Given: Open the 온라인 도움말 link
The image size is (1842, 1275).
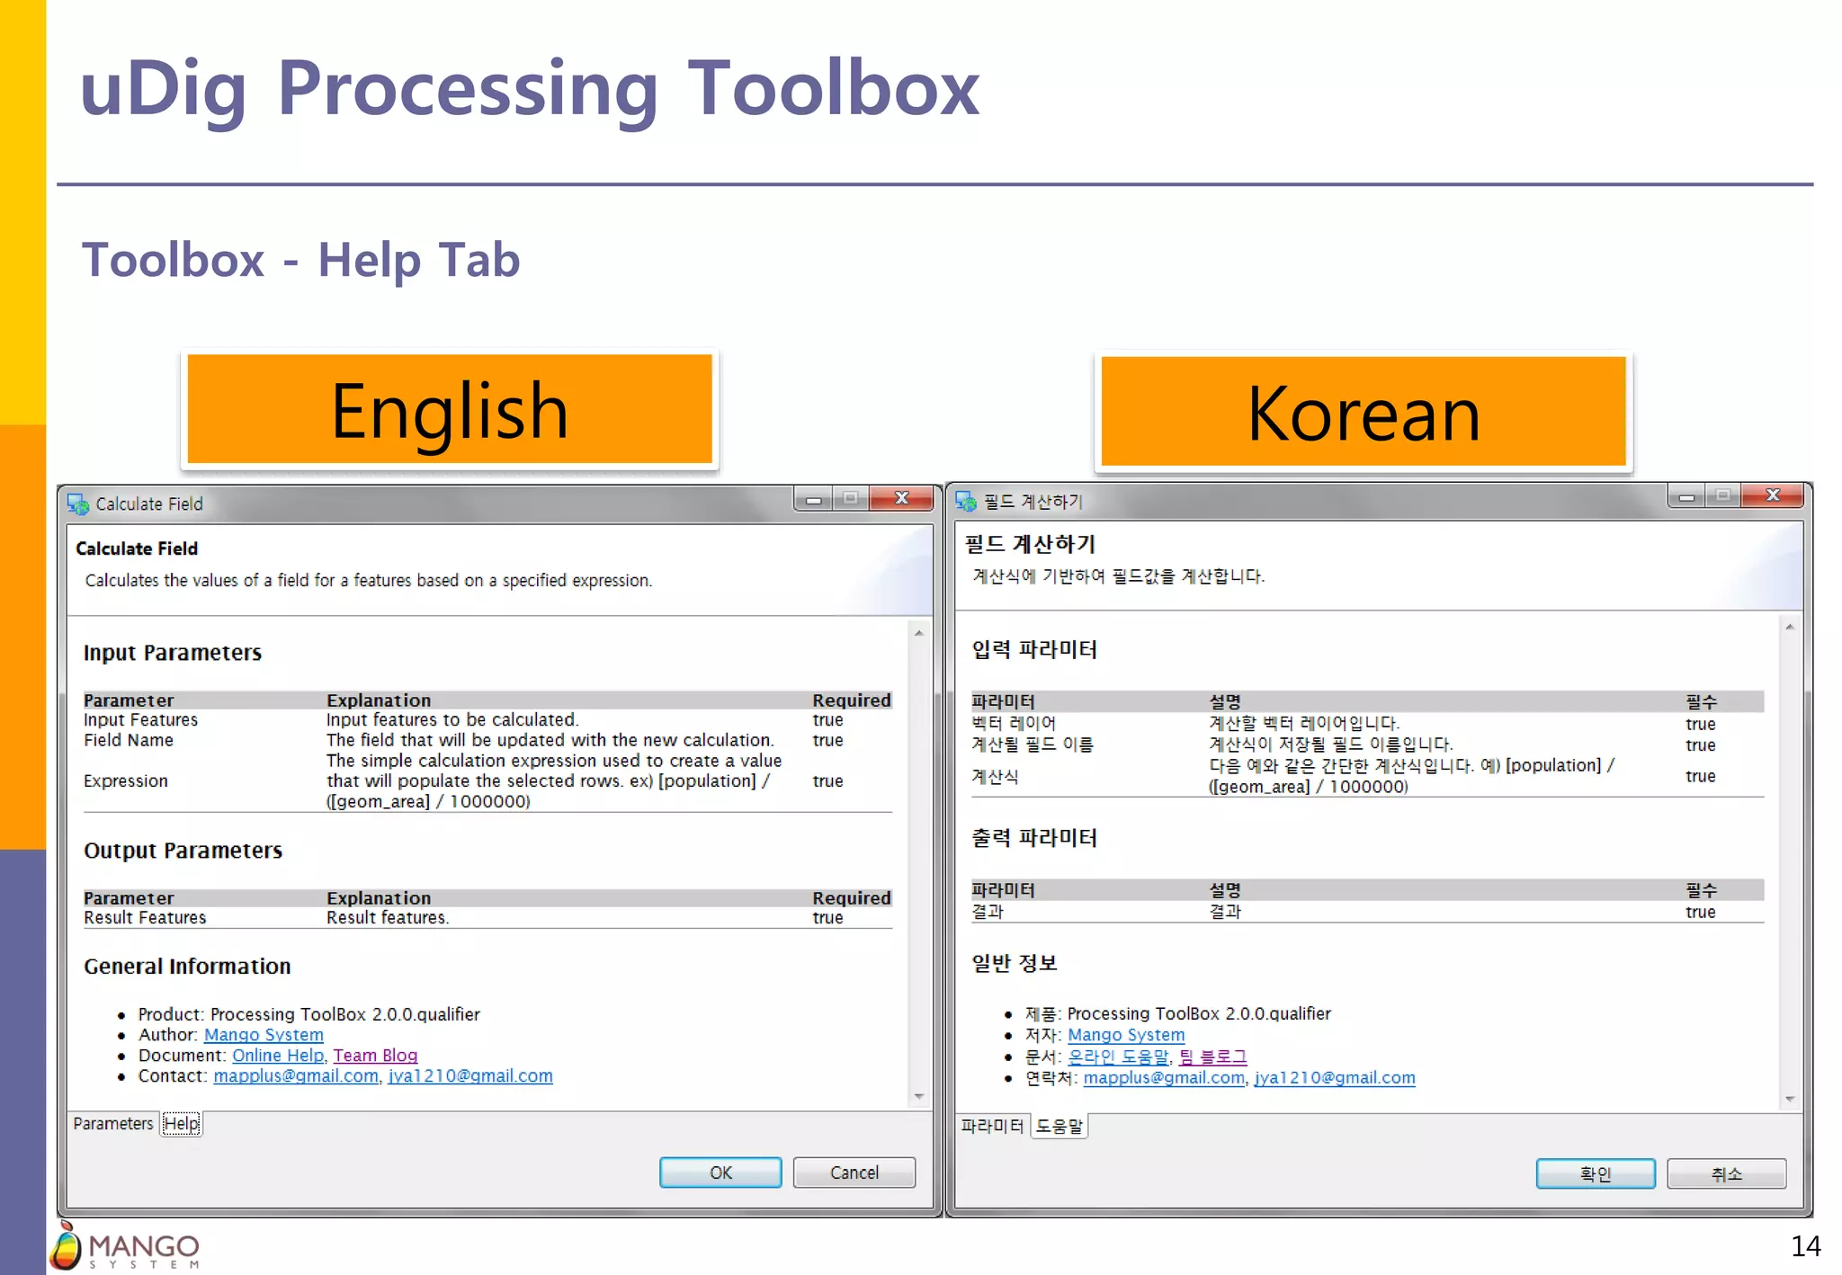Looking at the screenshot, I should [1118, 1057].
